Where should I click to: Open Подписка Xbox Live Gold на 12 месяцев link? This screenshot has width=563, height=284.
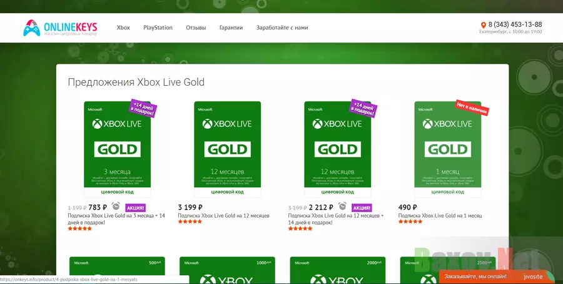click(224, 216)
